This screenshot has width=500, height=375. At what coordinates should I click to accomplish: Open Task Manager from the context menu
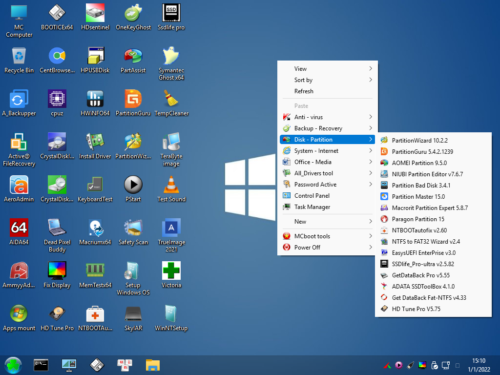click(x=312, y=207)
